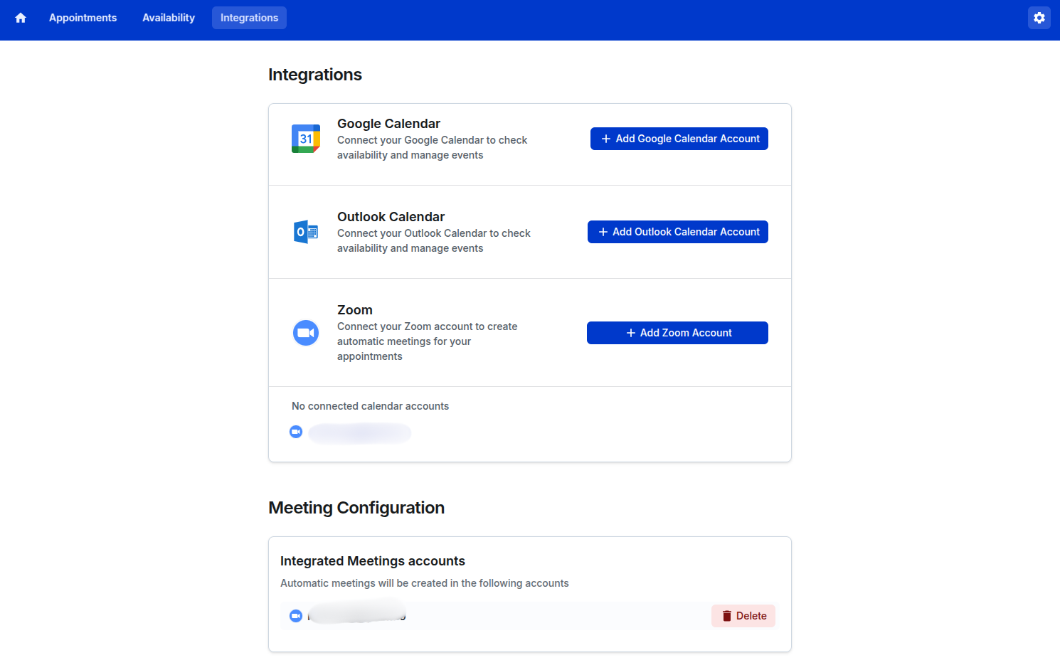
Task: Click the Meeting Configuration heading
Action: (x=356, y=508)
